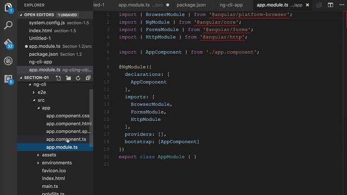
Task: Click the @NgModule decorator text
Action: point(132,67)
